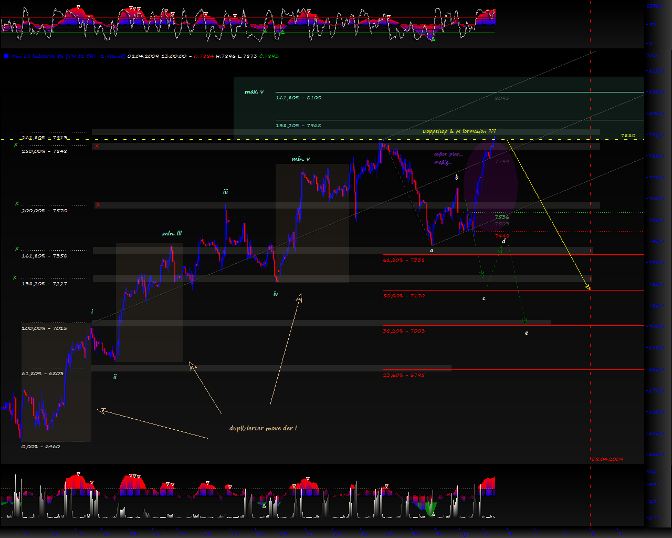Screen dimensions: 672x538
Task: Select the 'ii' wave label
Action: [x=115, y=376]
